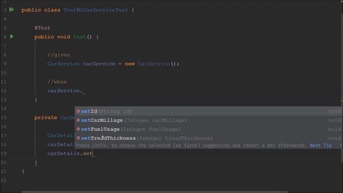Click the @Test annotation
This screenshot has height=193, width=343.
tap(42, 28)
